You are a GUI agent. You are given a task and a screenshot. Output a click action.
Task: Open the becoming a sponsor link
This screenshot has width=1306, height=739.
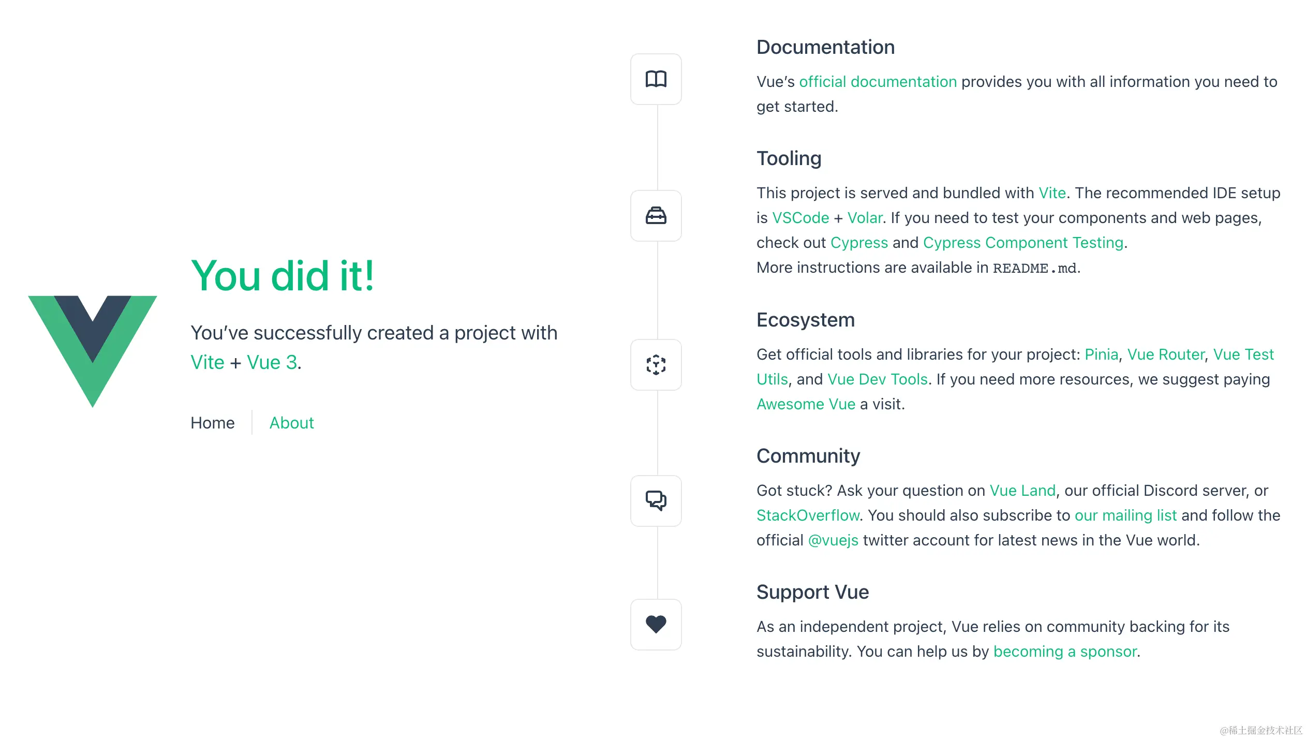coord(1064,651)
